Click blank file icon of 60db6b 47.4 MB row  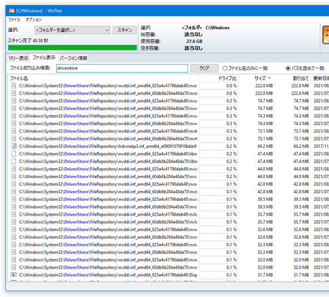[x=14, y=161]
